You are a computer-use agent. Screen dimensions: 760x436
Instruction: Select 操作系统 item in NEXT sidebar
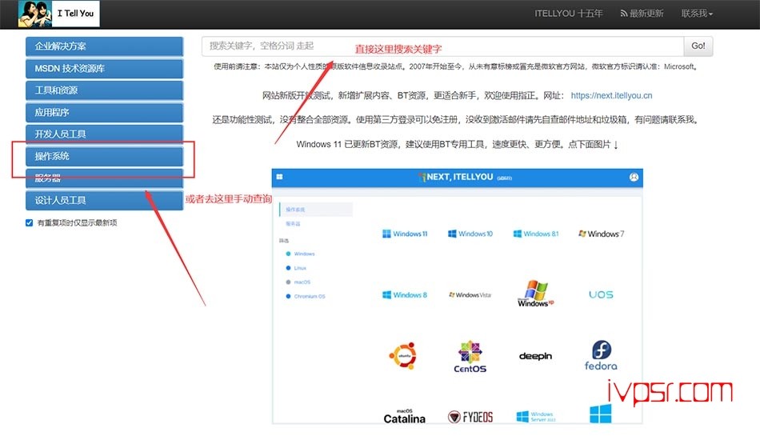click(316, 210)
